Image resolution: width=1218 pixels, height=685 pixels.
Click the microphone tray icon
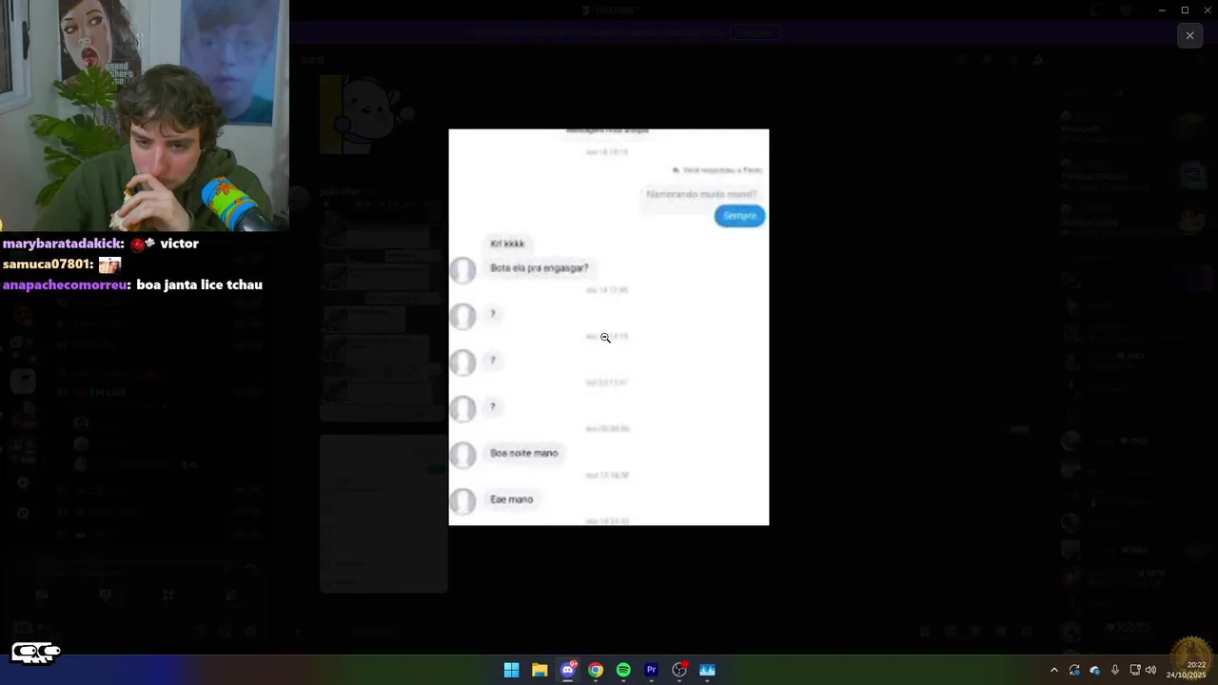click(x=1114, y=670)
